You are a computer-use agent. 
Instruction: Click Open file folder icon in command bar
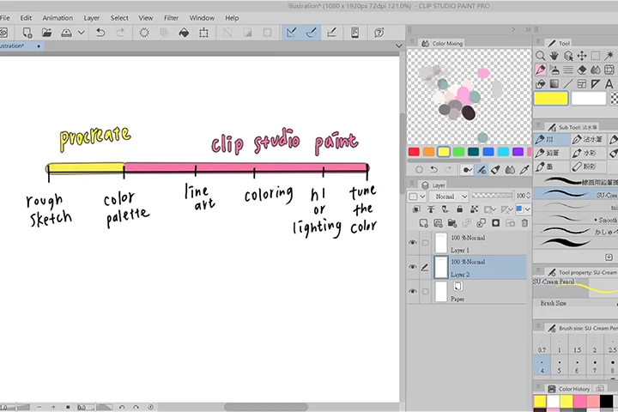(47, 33)
